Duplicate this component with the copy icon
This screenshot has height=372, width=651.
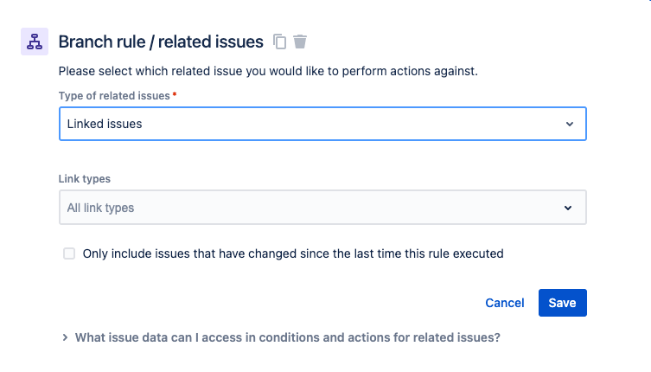279,42
